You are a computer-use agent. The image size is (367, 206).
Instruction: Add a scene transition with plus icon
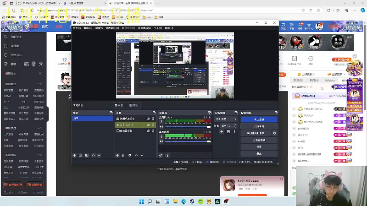pyautogui.click(x=222, y=132)
